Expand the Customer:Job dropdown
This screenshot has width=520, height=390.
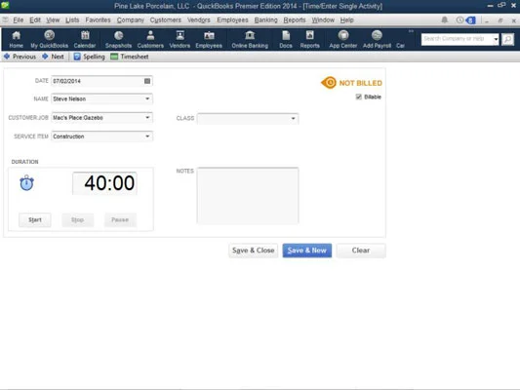coord(147,118)
